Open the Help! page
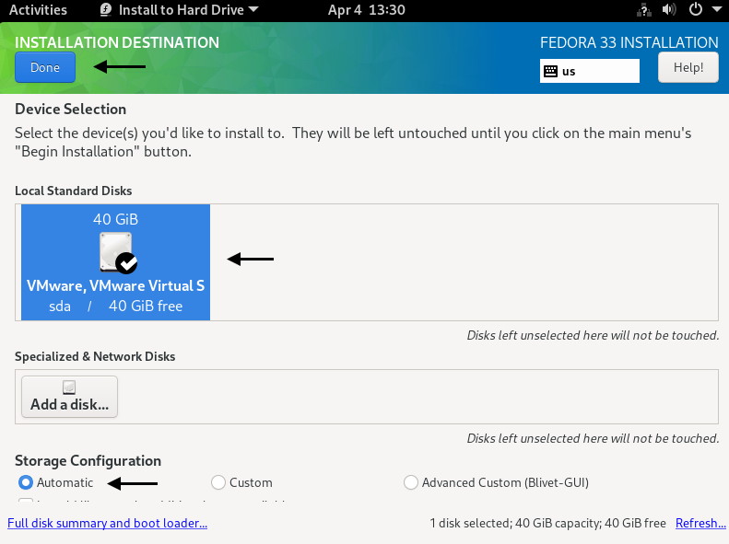729x544 pixels. tap(688, 67)
